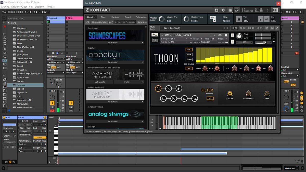The width and height of the screenshot is (306, 172).
Task: Click Kontakt minimized view icon
Action: tap(237, 10)
